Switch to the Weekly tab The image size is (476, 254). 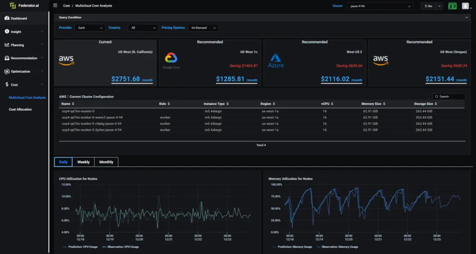83,162
